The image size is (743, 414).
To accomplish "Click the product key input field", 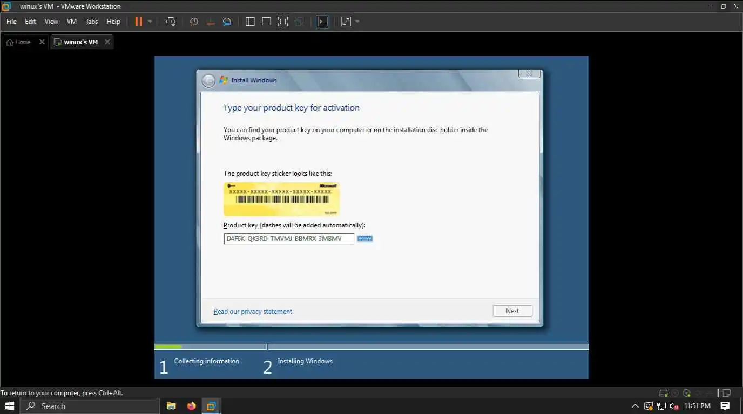I will 289,239.
